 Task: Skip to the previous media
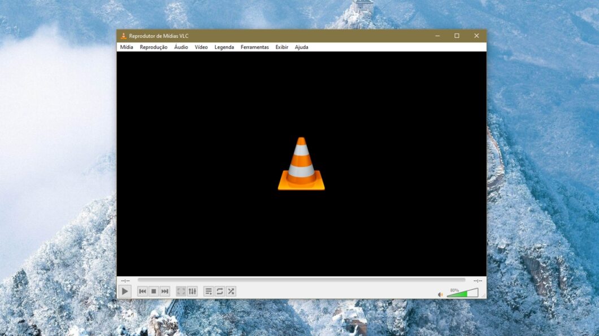[142, 291]
